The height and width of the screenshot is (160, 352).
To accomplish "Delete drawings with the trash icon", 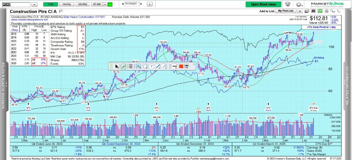I will tap(187, 66).
